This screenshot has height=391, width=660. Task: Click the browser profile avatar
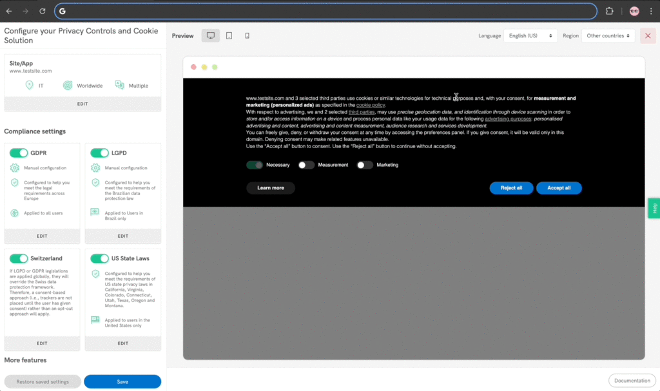point(634,11)
